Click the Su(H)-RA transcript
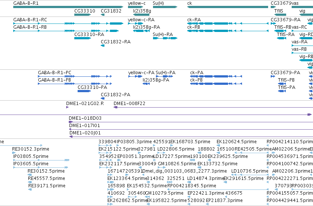 165,38
